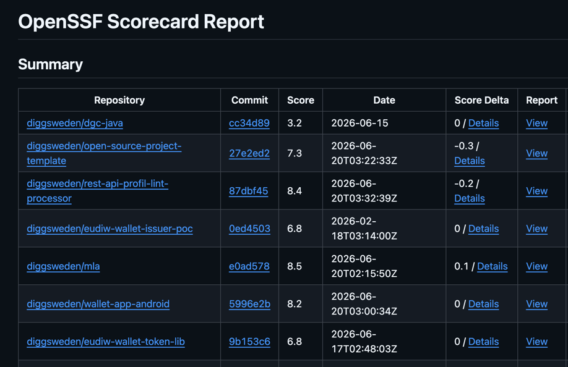The image size is (568, 367).
Task: Click the Summary section heading
Action: click(50, 64)
